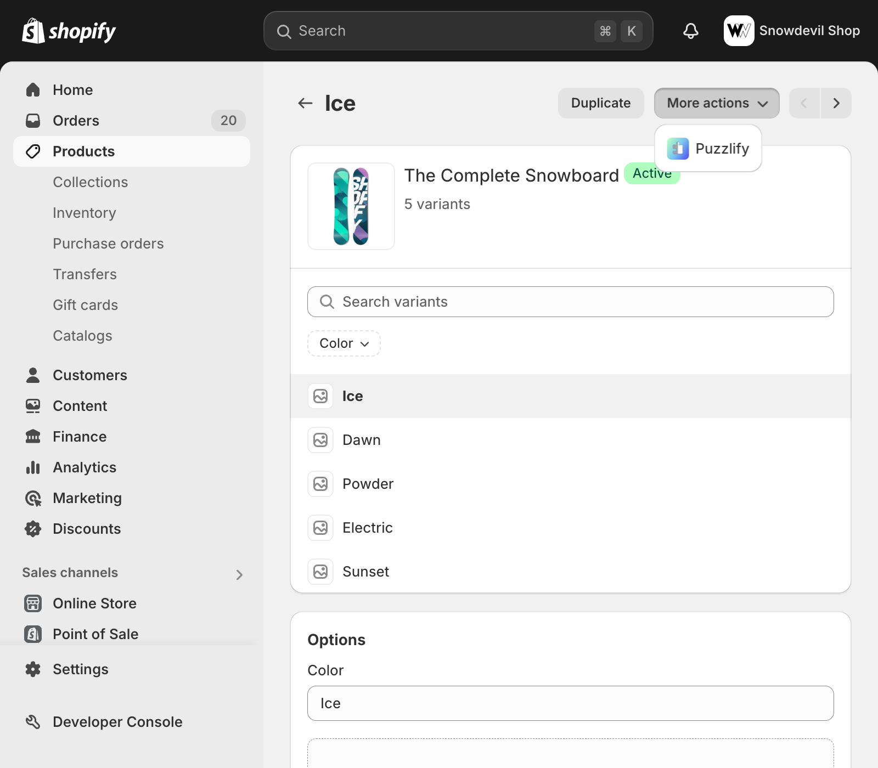Image resolution: width=878 pixels, height=768 pixels.
Task: Click the Analytics bar chart icon
Action: point(33,467)
